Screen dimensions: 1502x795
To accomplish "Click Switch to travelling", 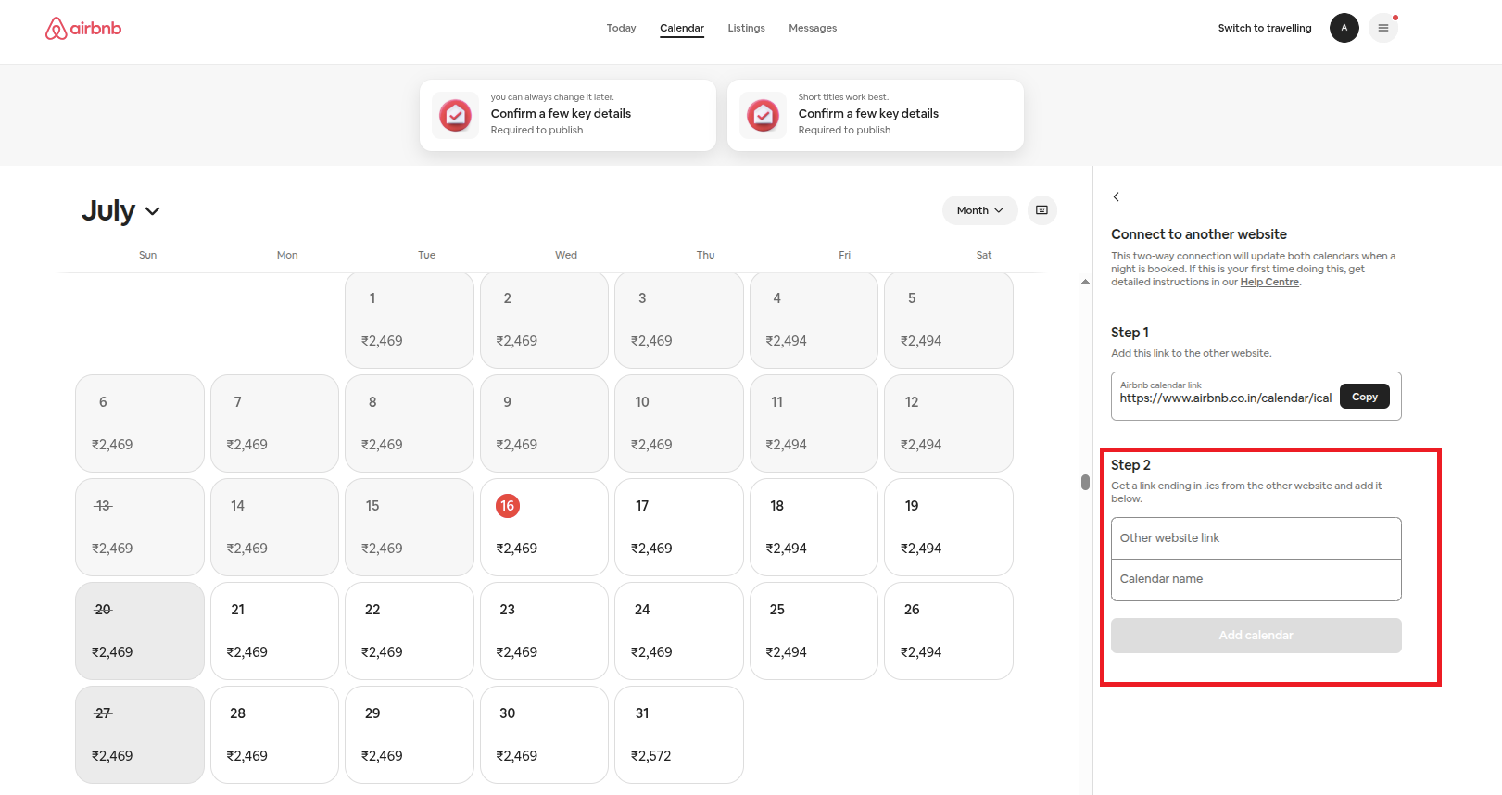I will (x=1264, y=28).
